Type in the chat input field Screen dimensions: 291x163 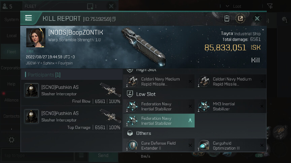37,155
